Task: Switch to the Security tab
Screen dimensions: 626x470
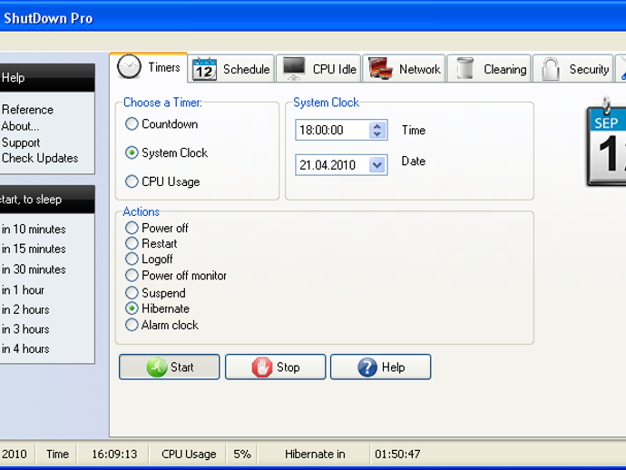Action: click(572, 69)
